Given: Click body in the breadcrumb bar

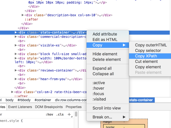Looking at the screenshot, I should (x=10, y=100).
